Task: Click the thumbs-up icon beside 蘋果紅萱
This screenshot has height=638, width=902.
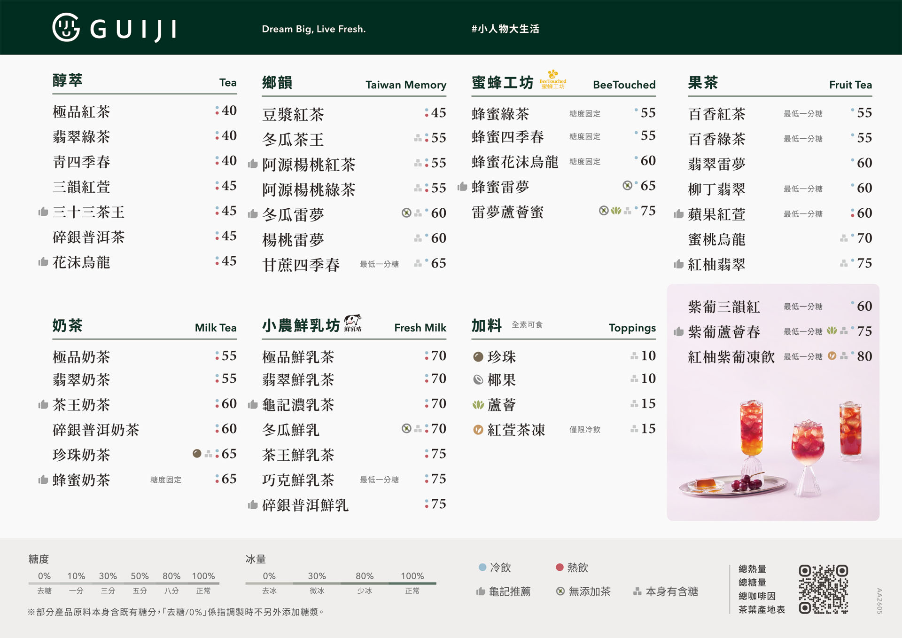Action: click(x=678, y=214)
